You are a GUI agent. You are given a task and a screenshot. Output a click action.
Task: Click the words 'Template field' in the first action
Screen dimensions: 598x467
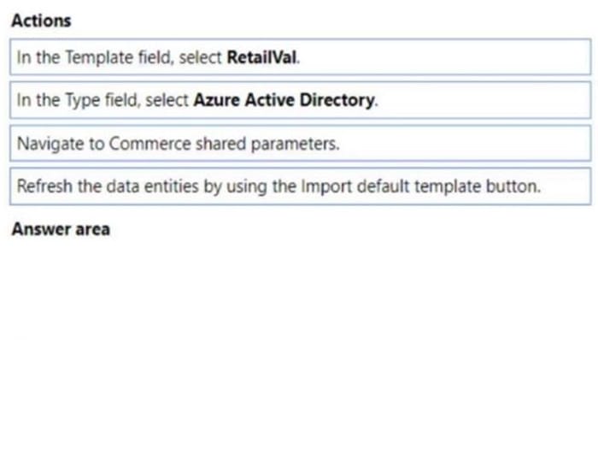[x=117, y=57]
